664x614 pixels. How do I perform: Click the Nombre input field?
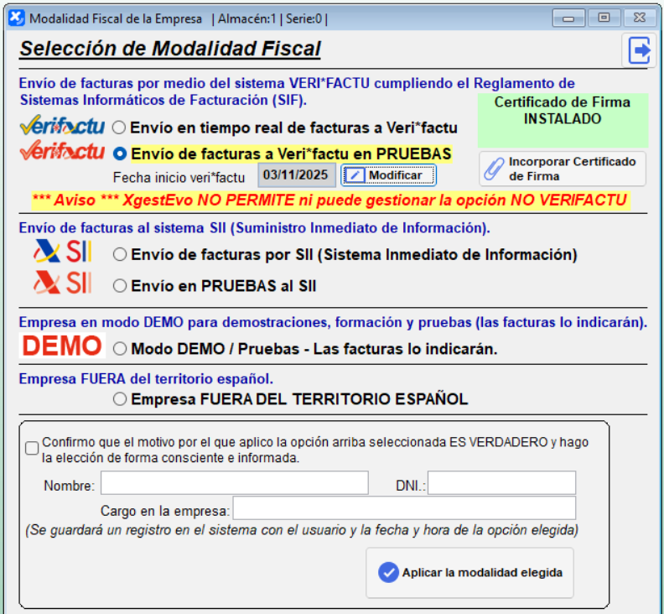[235, 482]
